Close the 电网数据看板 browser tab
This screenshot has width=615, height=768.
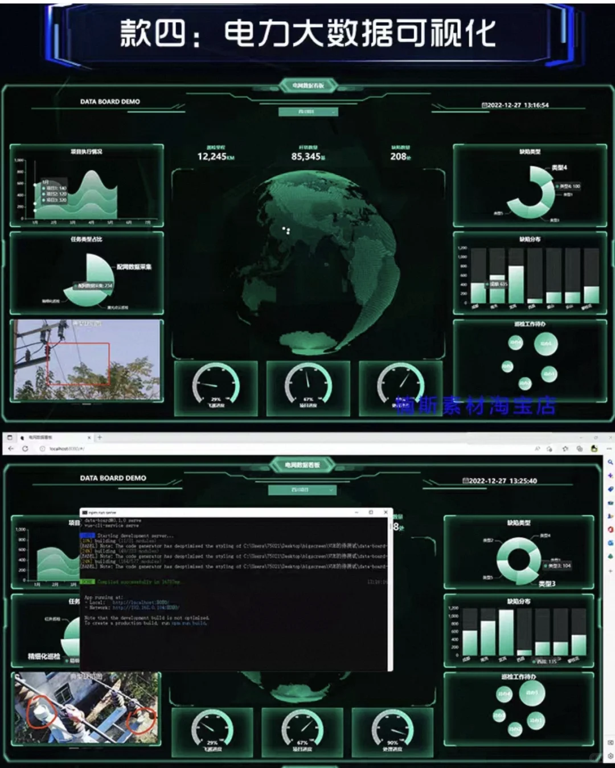click(89, 438)
